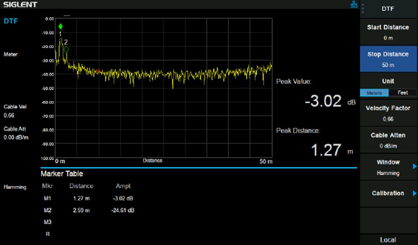Switch distance unit to Meters
Screen dimensions: 418x245
click(x=374, y=93)
